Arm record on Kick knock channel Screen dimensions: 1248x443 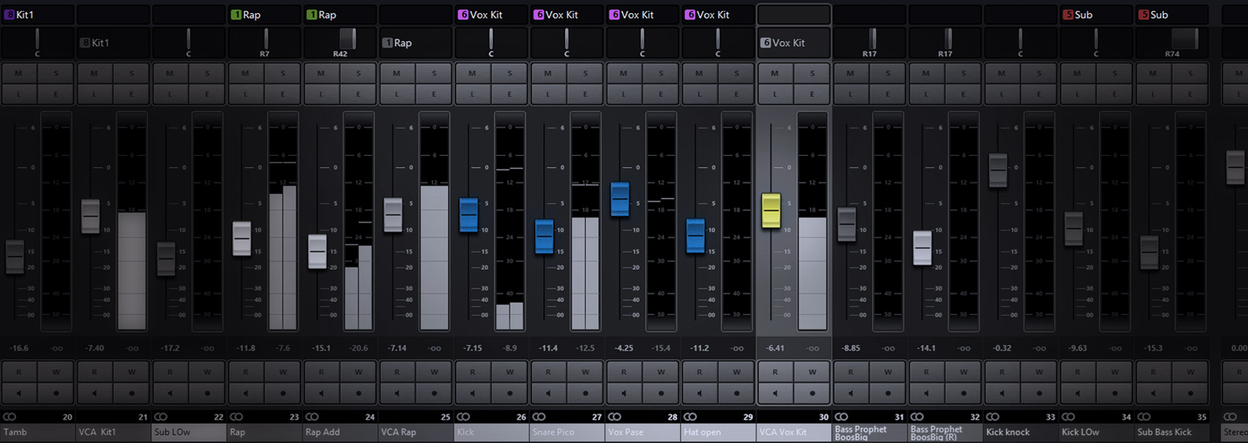pyautogui.click(x=1039, y=393)
